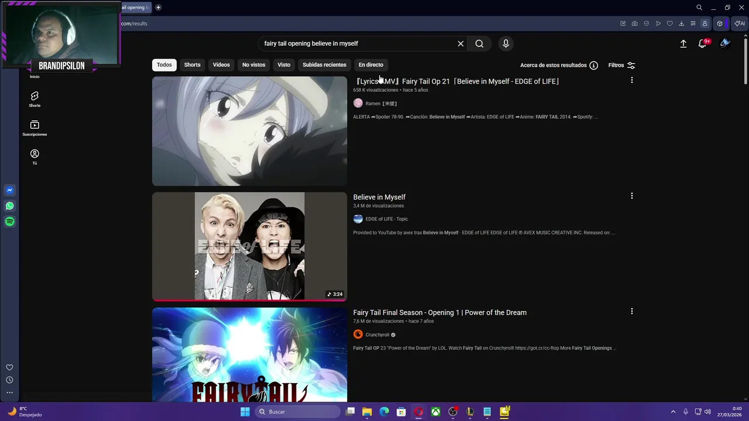Play the Fairy Tail Final Season thumbnail
Image resolution: width=749 pixels, height=421 pixels.
coord(249,355)
